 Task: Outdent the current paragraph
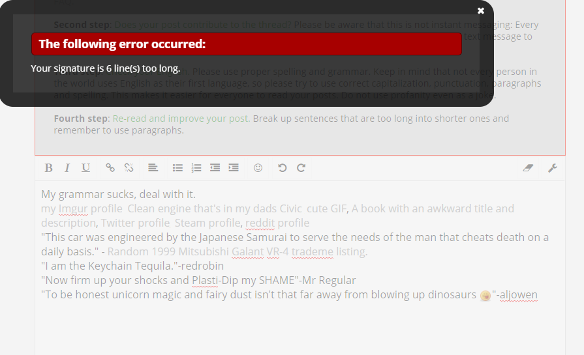(215, 168)
